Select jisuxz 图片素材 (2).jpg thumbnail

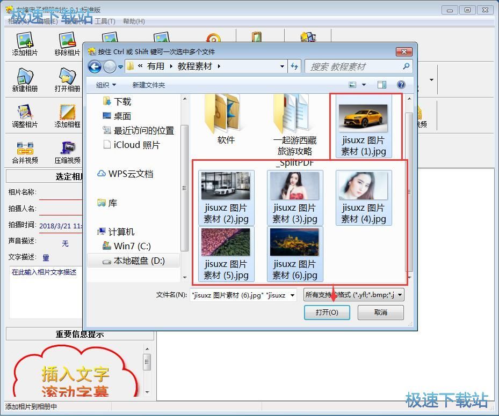(x=226, y=198)
